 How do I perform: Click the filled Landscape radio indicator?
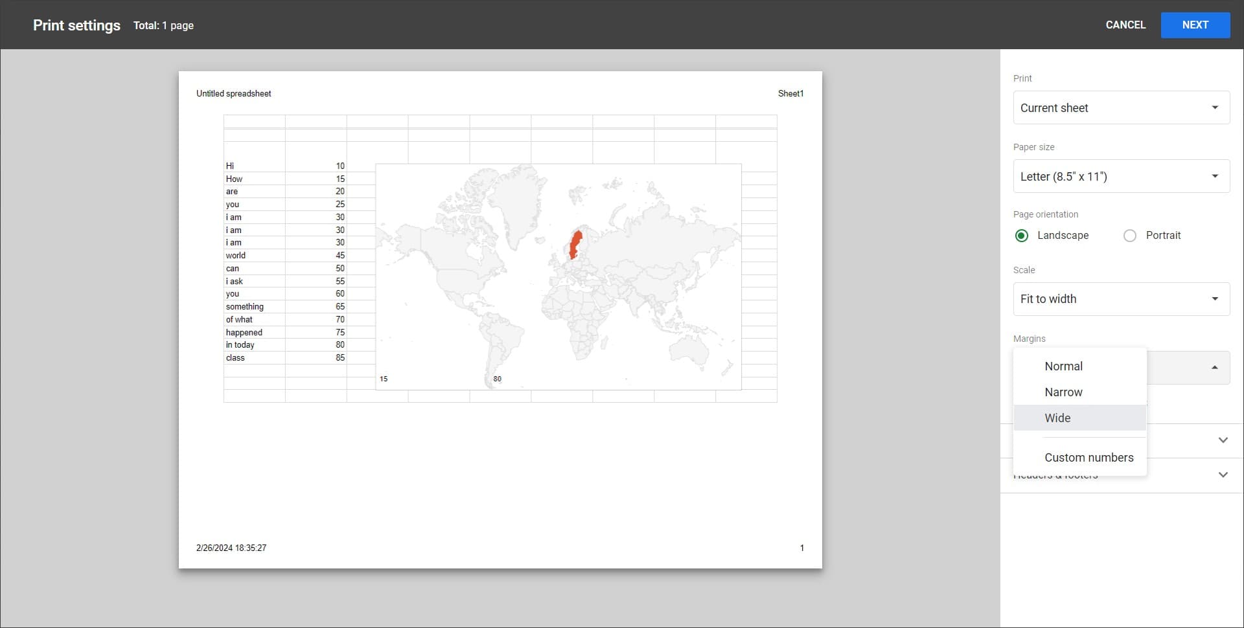[1022, 236]
